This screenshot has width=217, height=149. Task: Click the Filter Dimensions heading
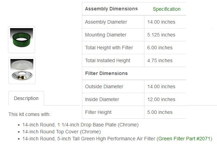(106, 73)
